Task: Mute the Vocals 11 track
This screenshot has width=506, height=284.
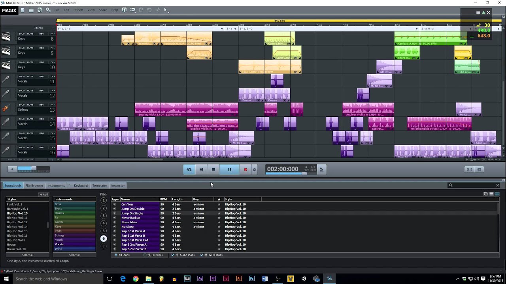Action: pyautogui.click(x=30, y=77)
